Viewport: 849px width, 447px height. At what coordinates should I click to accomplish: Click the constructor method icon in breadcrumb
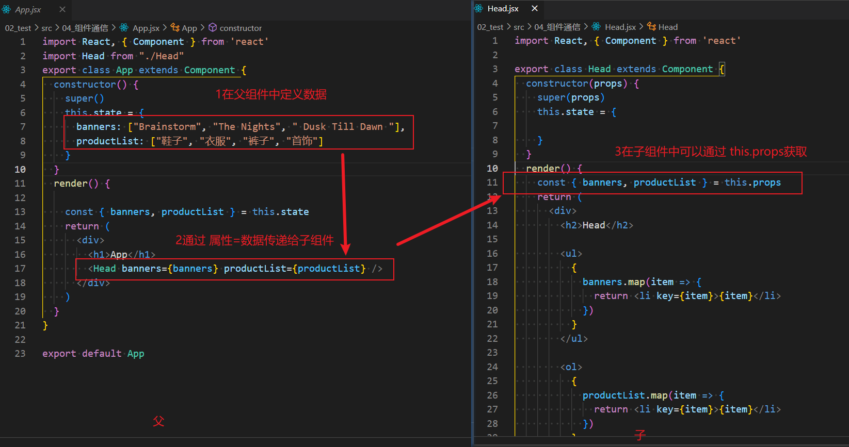(x=213, y=28)
